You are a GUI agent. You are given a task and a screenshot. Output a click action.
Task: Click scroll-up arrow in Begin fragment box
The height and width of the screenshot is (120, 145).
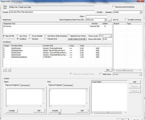tap(43, 90)
